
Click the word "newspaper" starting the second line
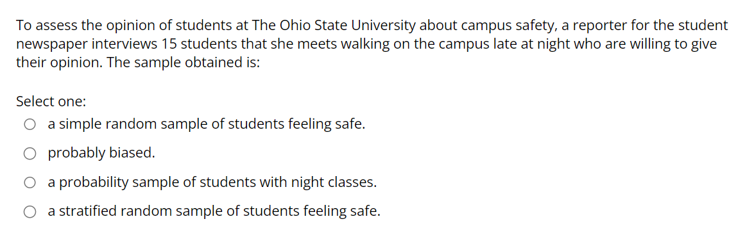click(x=51, y=45)
